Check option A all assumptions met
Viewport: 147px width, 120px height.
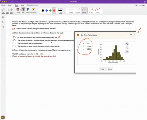13,37
